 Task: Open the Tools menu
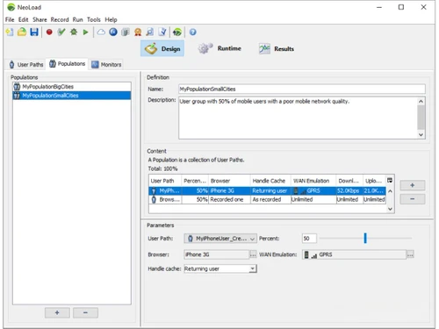coord(94,19)
